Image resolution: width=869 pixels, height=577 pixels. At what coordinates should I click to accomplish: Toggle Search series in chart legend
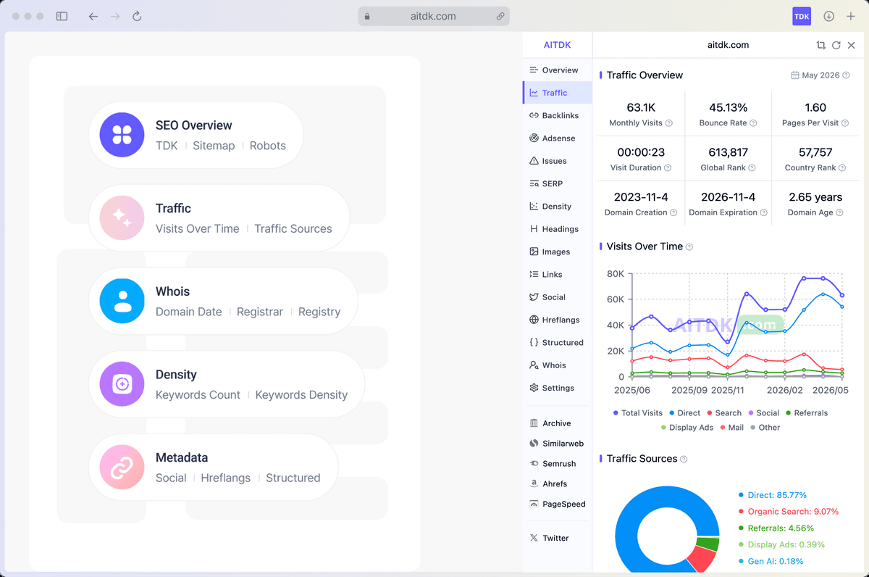click(723, 413)
